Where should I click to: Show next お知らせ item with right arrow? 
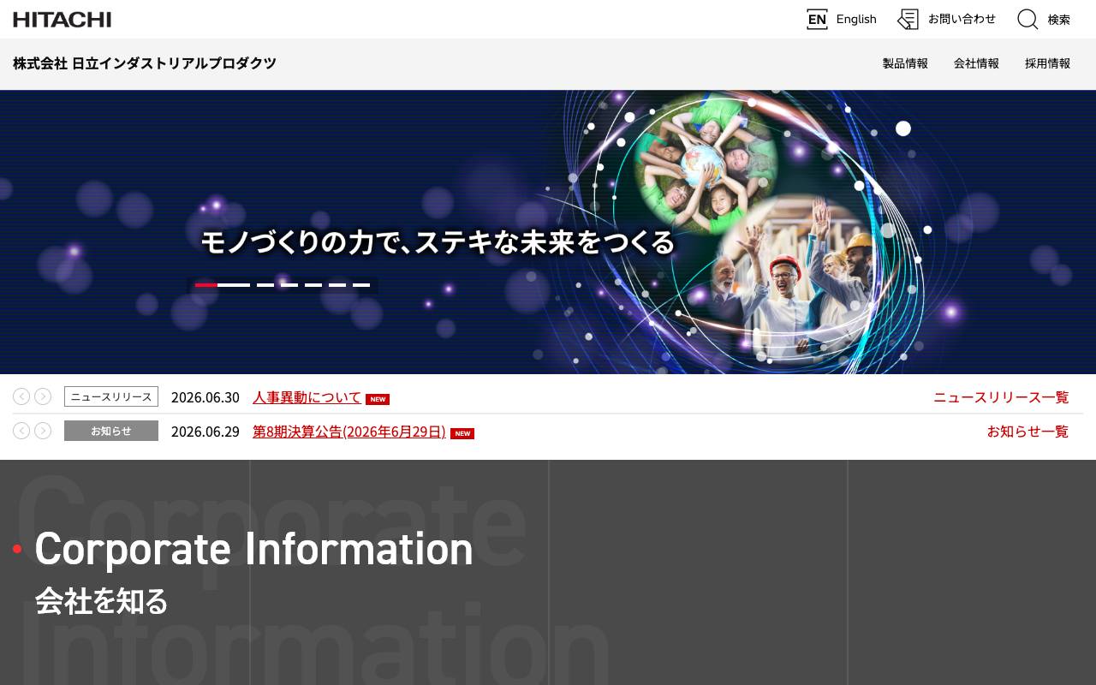tap(43, 431)
